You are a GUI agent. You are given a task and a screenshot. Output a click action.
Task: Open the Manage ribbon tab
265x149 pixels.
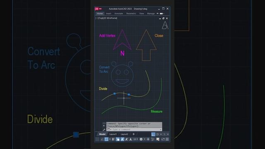(151, 14)
